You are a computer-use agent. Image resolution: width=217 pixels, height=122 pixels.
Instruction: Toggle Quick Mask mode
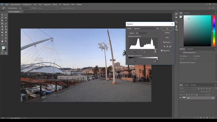pos(2,53)
